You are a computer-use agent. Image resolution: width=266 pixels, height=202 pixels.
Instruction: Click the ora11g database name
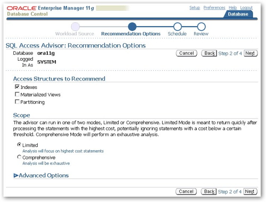46,53
